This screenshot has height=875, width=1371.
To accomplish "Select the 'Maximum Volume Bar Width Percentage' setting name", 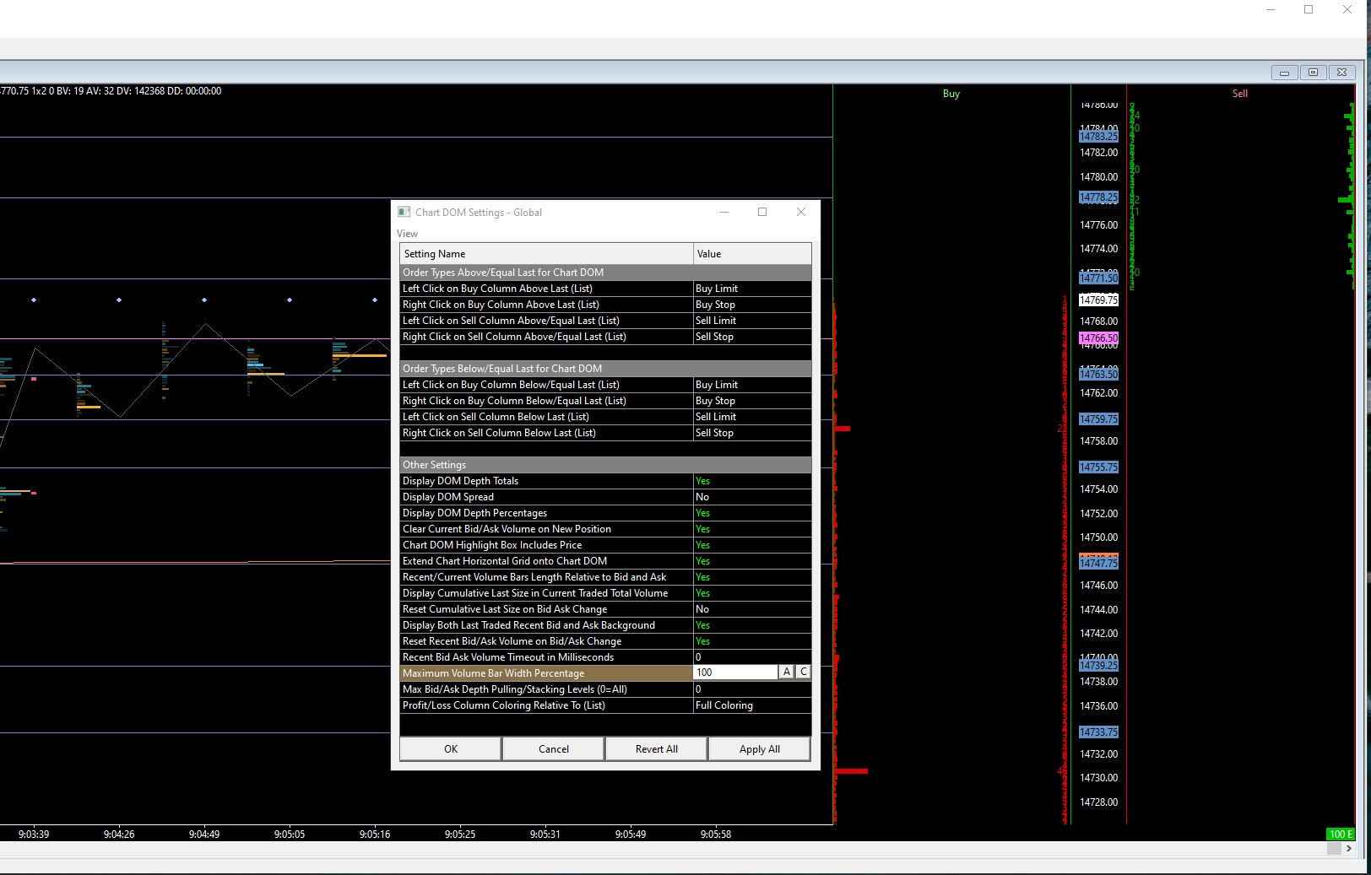I will tap(546, 673).
